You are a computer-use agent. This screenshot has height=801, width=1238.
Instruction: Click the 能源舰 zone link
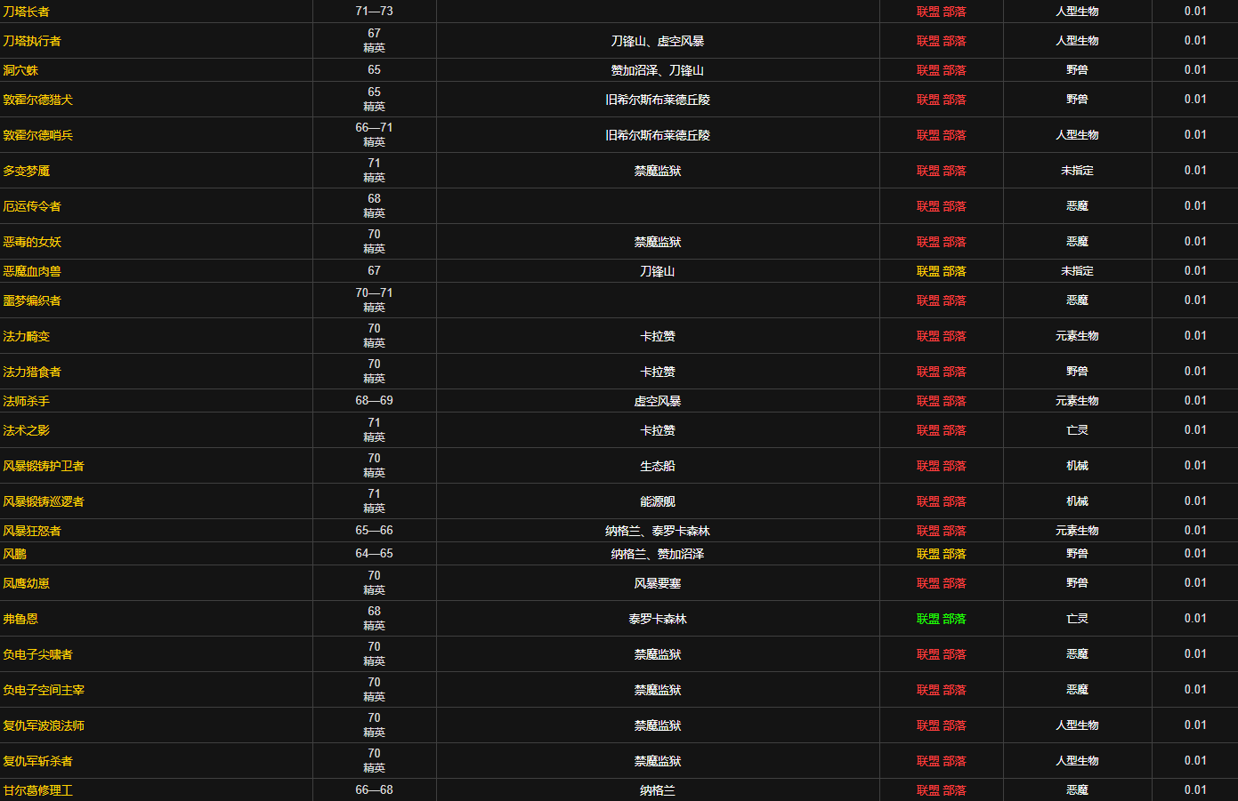pos(658,501)
